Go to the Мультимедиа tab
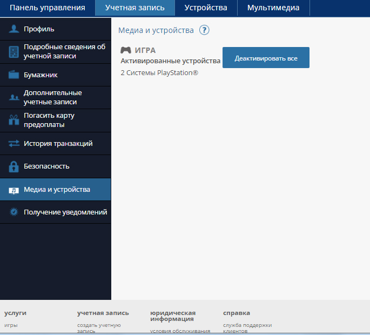This screenshot has height=335, width=370. [273, 8]
